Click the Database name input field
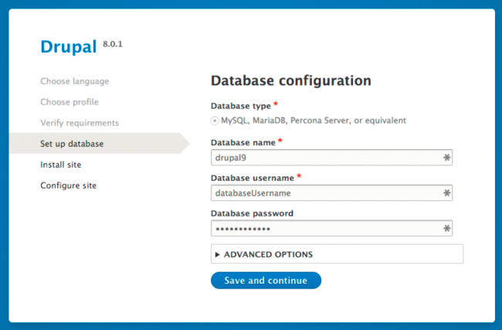 pyautogui.click(x=331, y=158)
